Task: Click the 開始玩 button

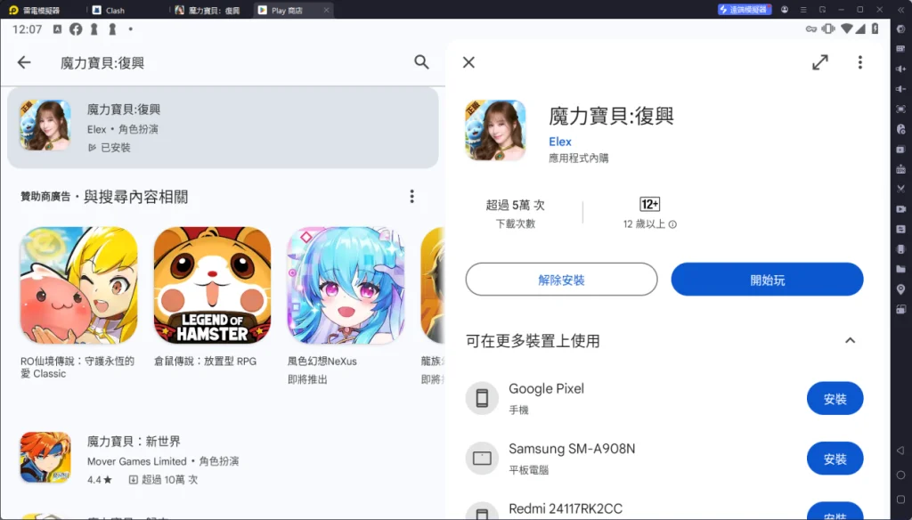Action: 767,280
